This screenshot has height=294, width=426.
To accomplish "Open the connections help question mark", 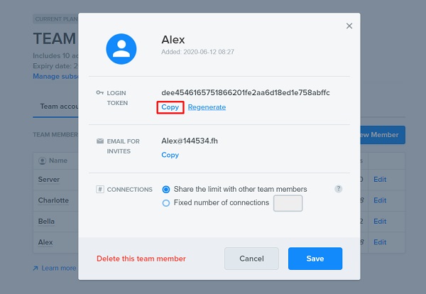I will click(x=338, y=189).
